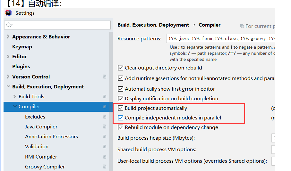Select Plugins in the settings tree

coord(21,66)
